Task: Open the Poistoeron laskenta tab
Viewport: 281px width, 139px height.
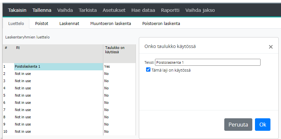Action: point(161,24)
